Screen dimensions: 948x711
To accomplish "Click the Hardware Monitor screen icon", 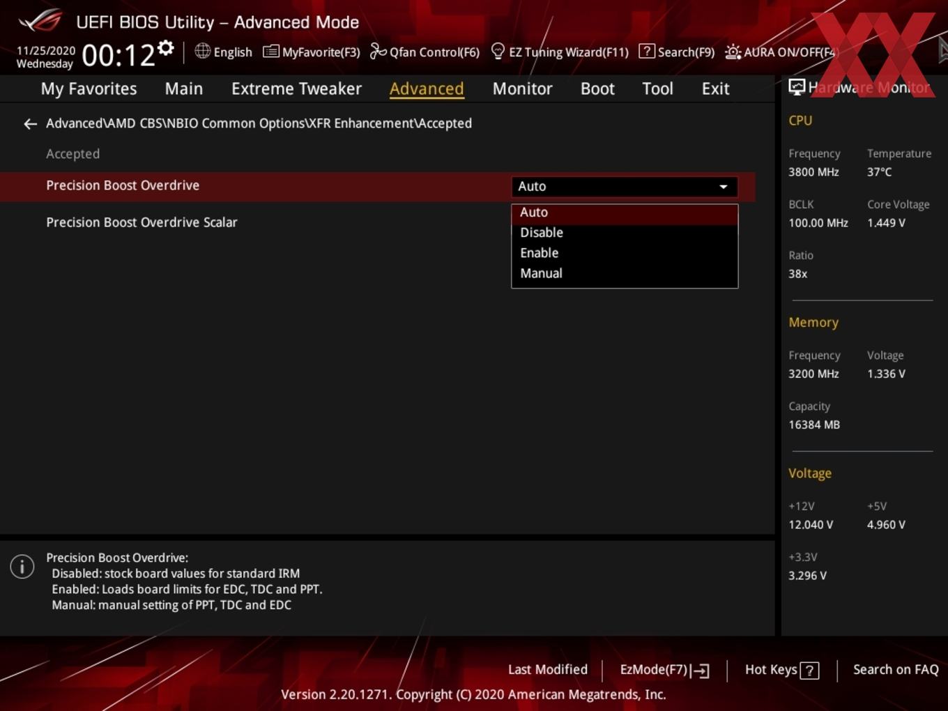I will (797, 87).
